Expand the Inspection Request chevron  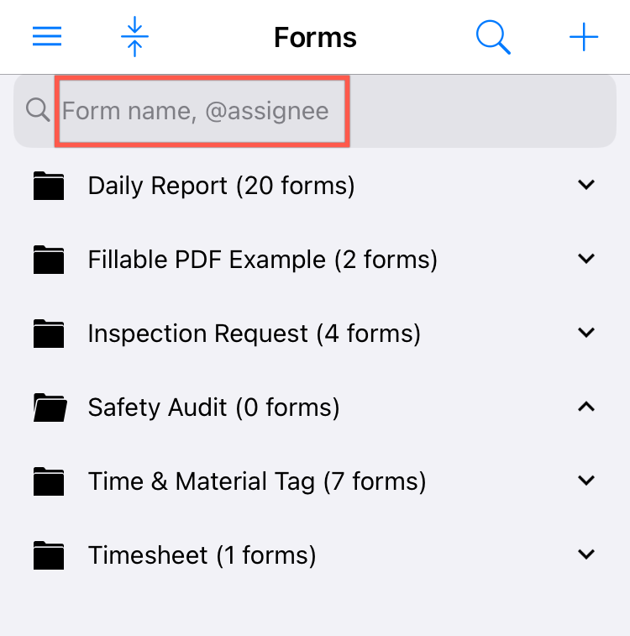click(x=586, y=334)
